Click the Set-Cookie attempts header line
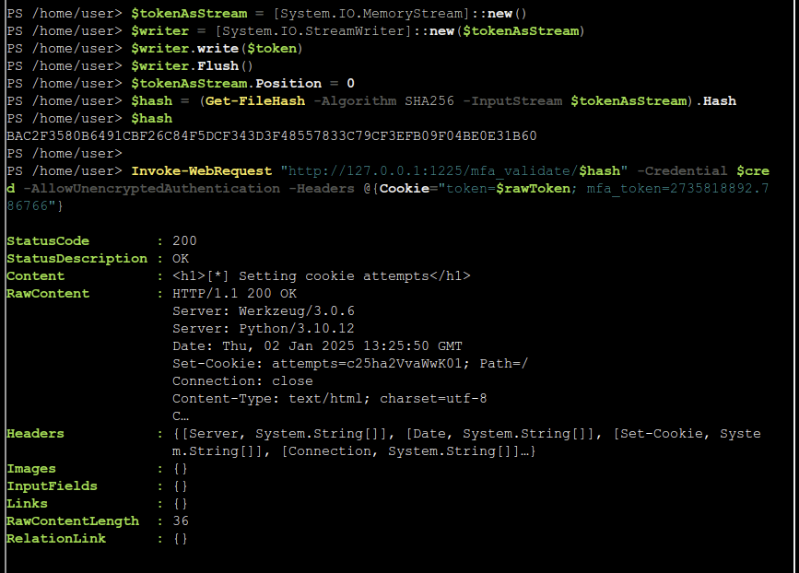This screenshot has width=799, height=573. (x=350, y=364)
